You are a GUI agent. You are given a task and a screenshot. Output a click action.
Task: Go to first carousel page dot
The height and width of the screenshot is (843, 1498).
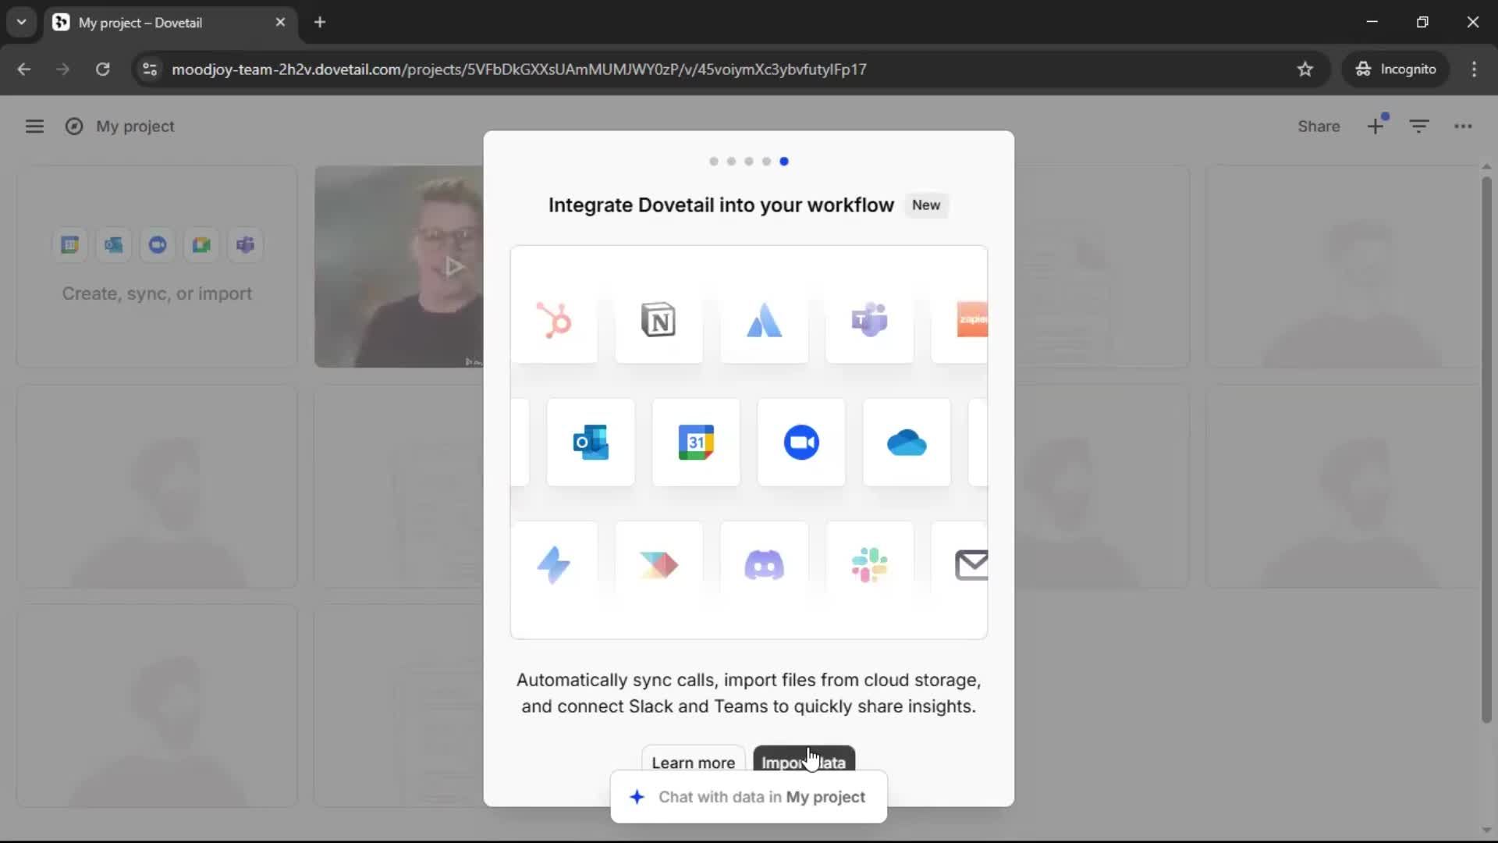[713, 162]
